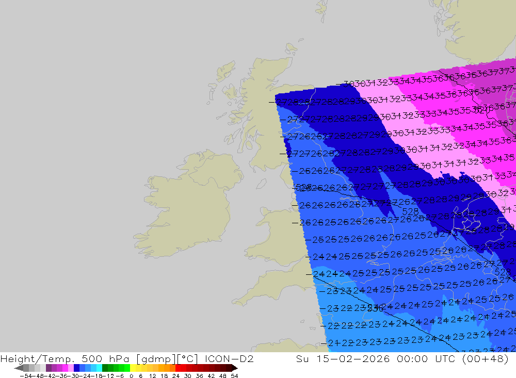Image resolution: width=516 pixels, height=378 pixels.
Task: Click the yellow legend color swatch
Action: pos(133,368)
